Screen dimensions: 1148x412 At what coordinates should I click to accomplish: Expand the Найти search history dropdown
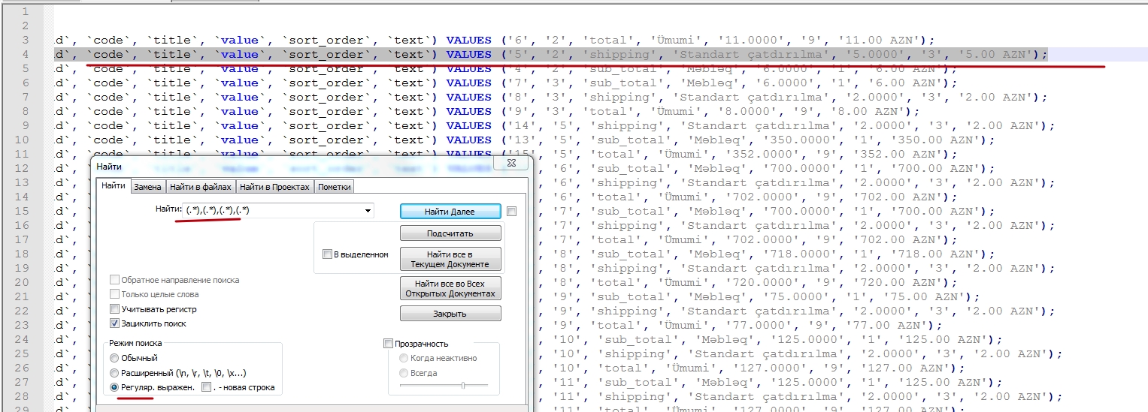(x=368, y=211)
